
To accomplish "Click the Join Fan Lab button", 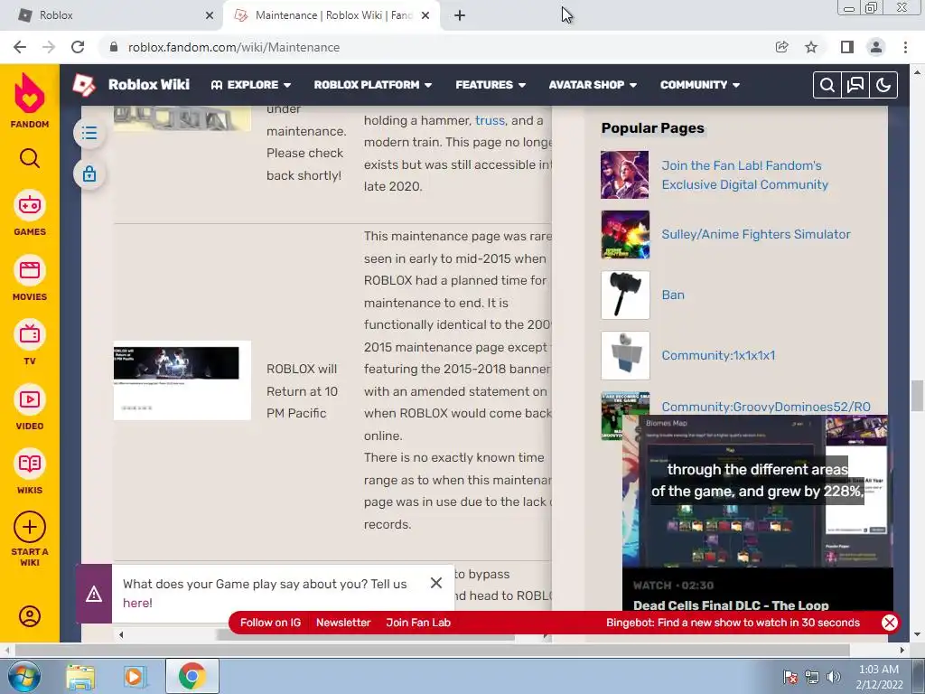I will point(418,623).
